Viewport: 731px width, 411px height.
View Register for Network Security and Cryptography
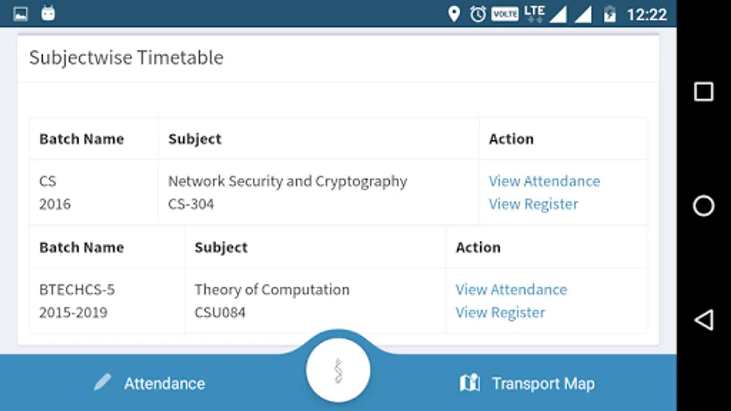tap(533, 204)
